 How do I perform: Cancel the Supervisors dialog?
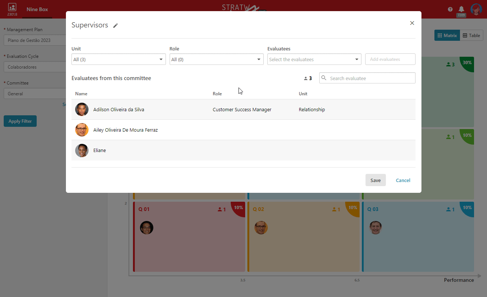tap(403, 180)
